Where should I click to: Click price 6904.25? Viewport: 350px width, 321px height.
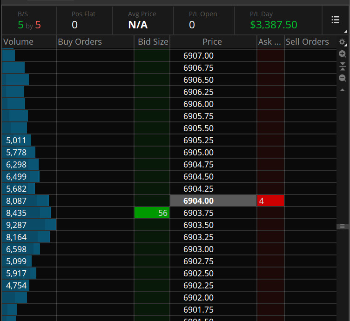198,189
